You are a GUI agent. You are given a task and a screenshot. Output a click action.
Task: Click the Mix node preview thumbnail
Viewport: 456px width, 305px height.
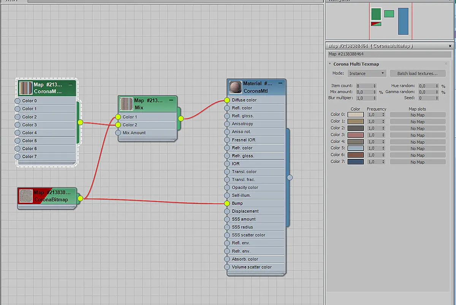(126, 104)
